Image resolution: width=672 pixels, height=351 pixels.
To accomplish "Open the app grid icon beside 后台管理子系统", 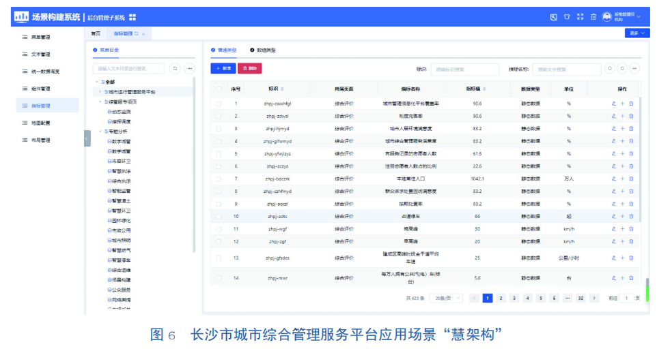I will (132, 17).
